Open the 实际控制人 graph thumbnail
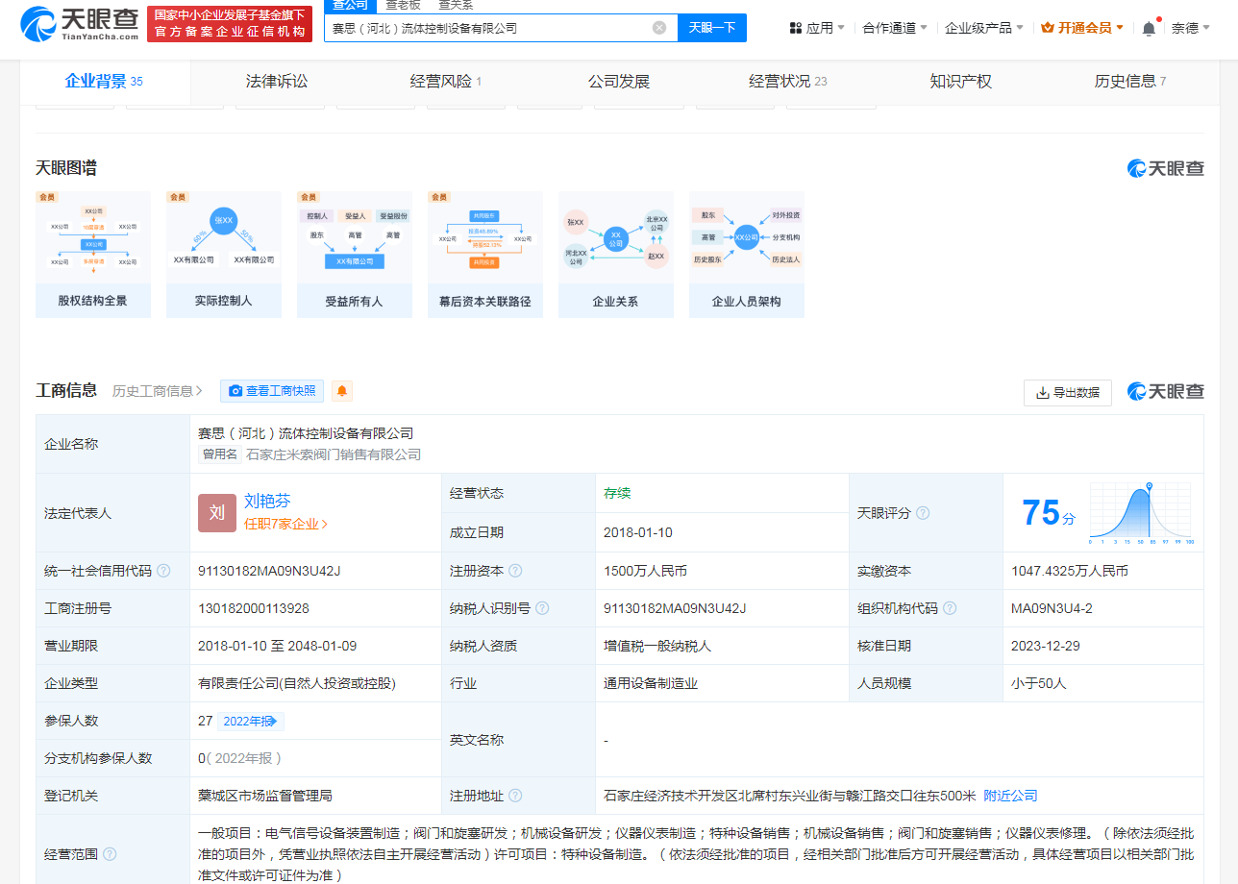The width and height of the screenshot is (1238, 884). [224, 255]
